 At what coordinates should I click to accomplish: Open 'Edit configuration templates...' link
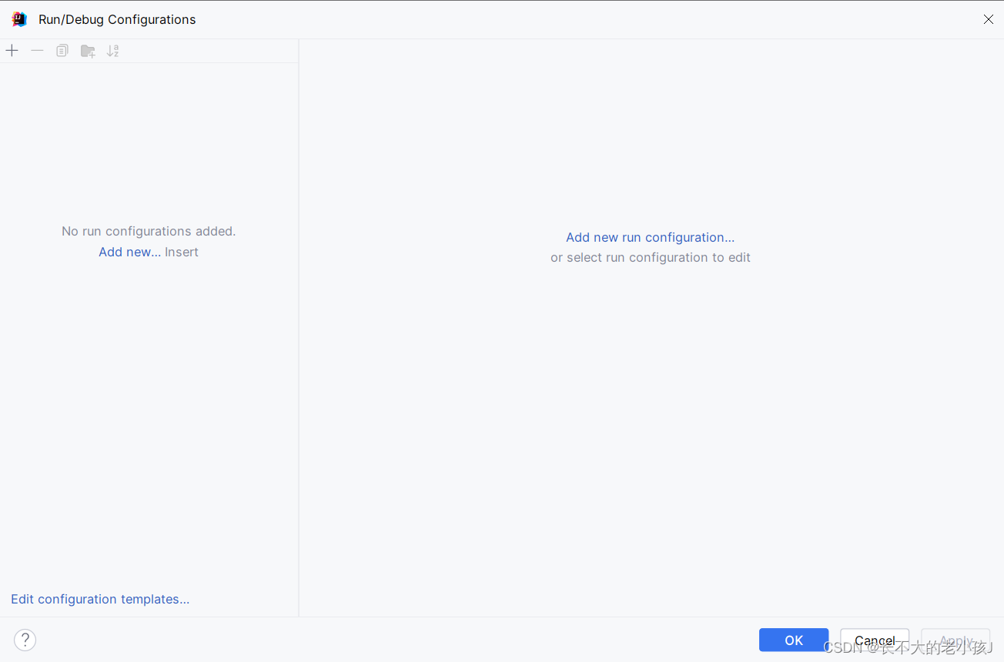pos(100,599)
